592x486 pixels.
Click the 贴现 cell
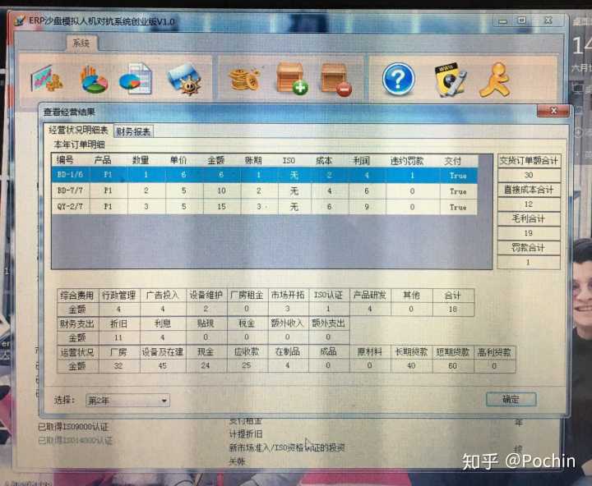[x=206, y=324]
